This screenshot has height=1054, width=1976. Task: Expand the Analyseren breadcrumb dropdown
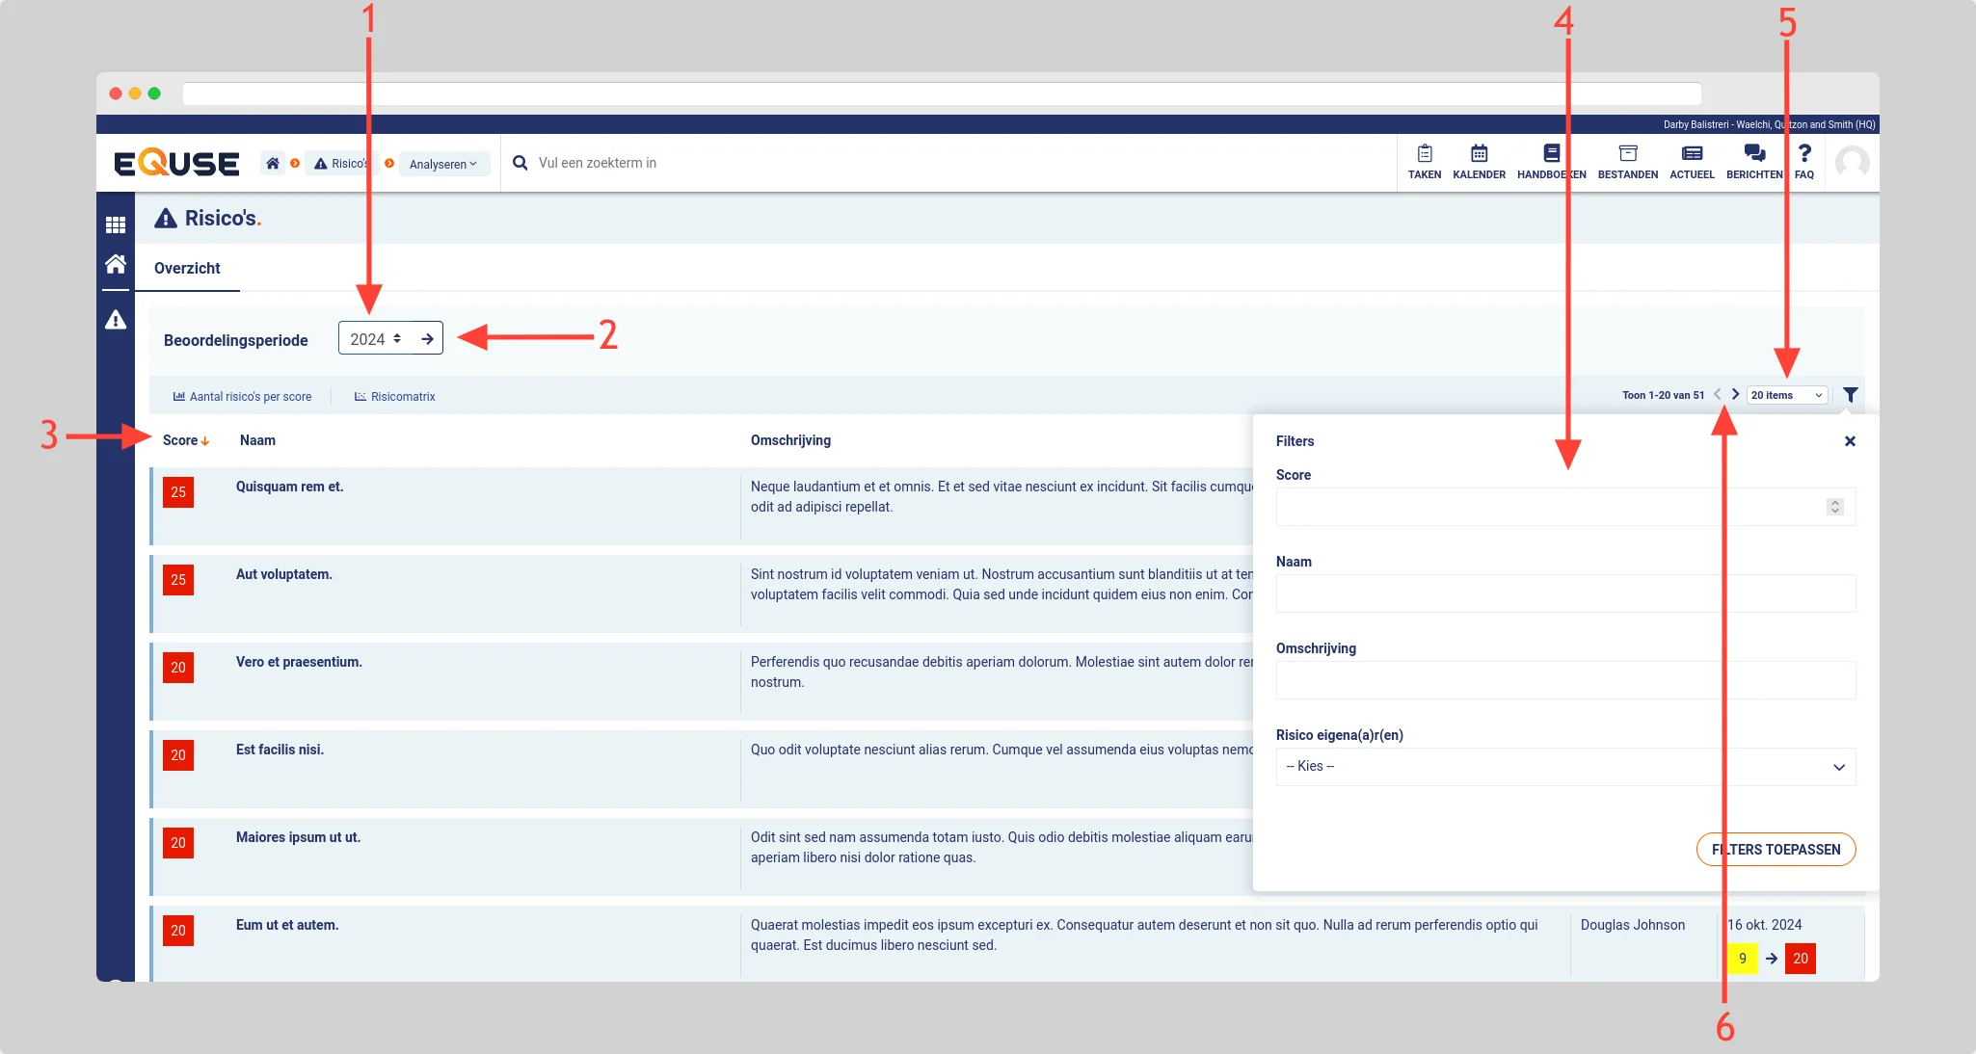point(442,165)
